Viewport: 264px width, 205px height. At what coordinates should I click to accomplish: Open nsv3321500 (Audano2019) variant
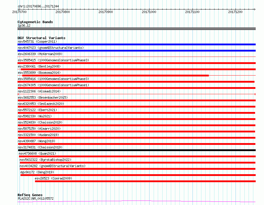(x=38, y=135)
